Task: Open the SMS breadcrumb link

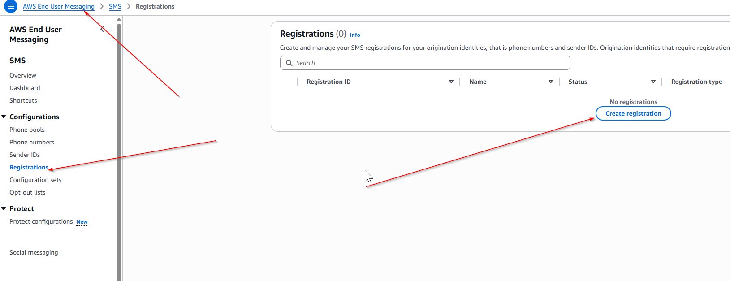Action: [x=115, y=7]
